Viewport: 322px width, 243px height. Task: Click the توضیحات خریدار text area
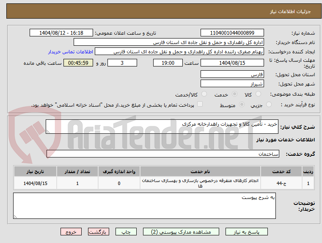[144, 206]
